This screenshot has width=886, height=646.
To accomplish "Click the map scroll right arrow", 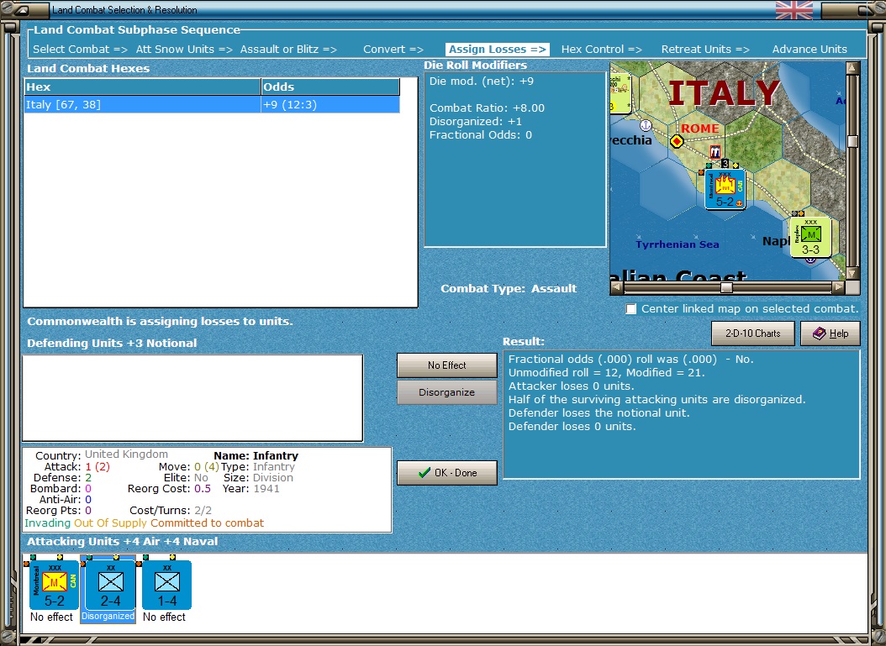I will [839, 288].
